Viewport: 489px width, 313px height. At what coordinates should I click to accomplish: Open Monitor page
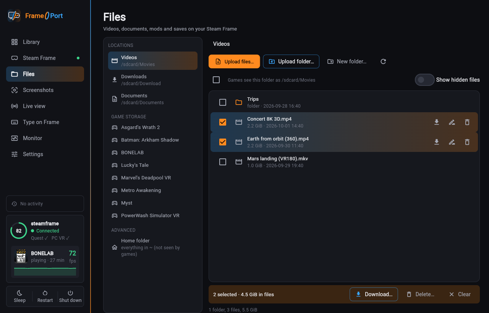tap(45, 138)
